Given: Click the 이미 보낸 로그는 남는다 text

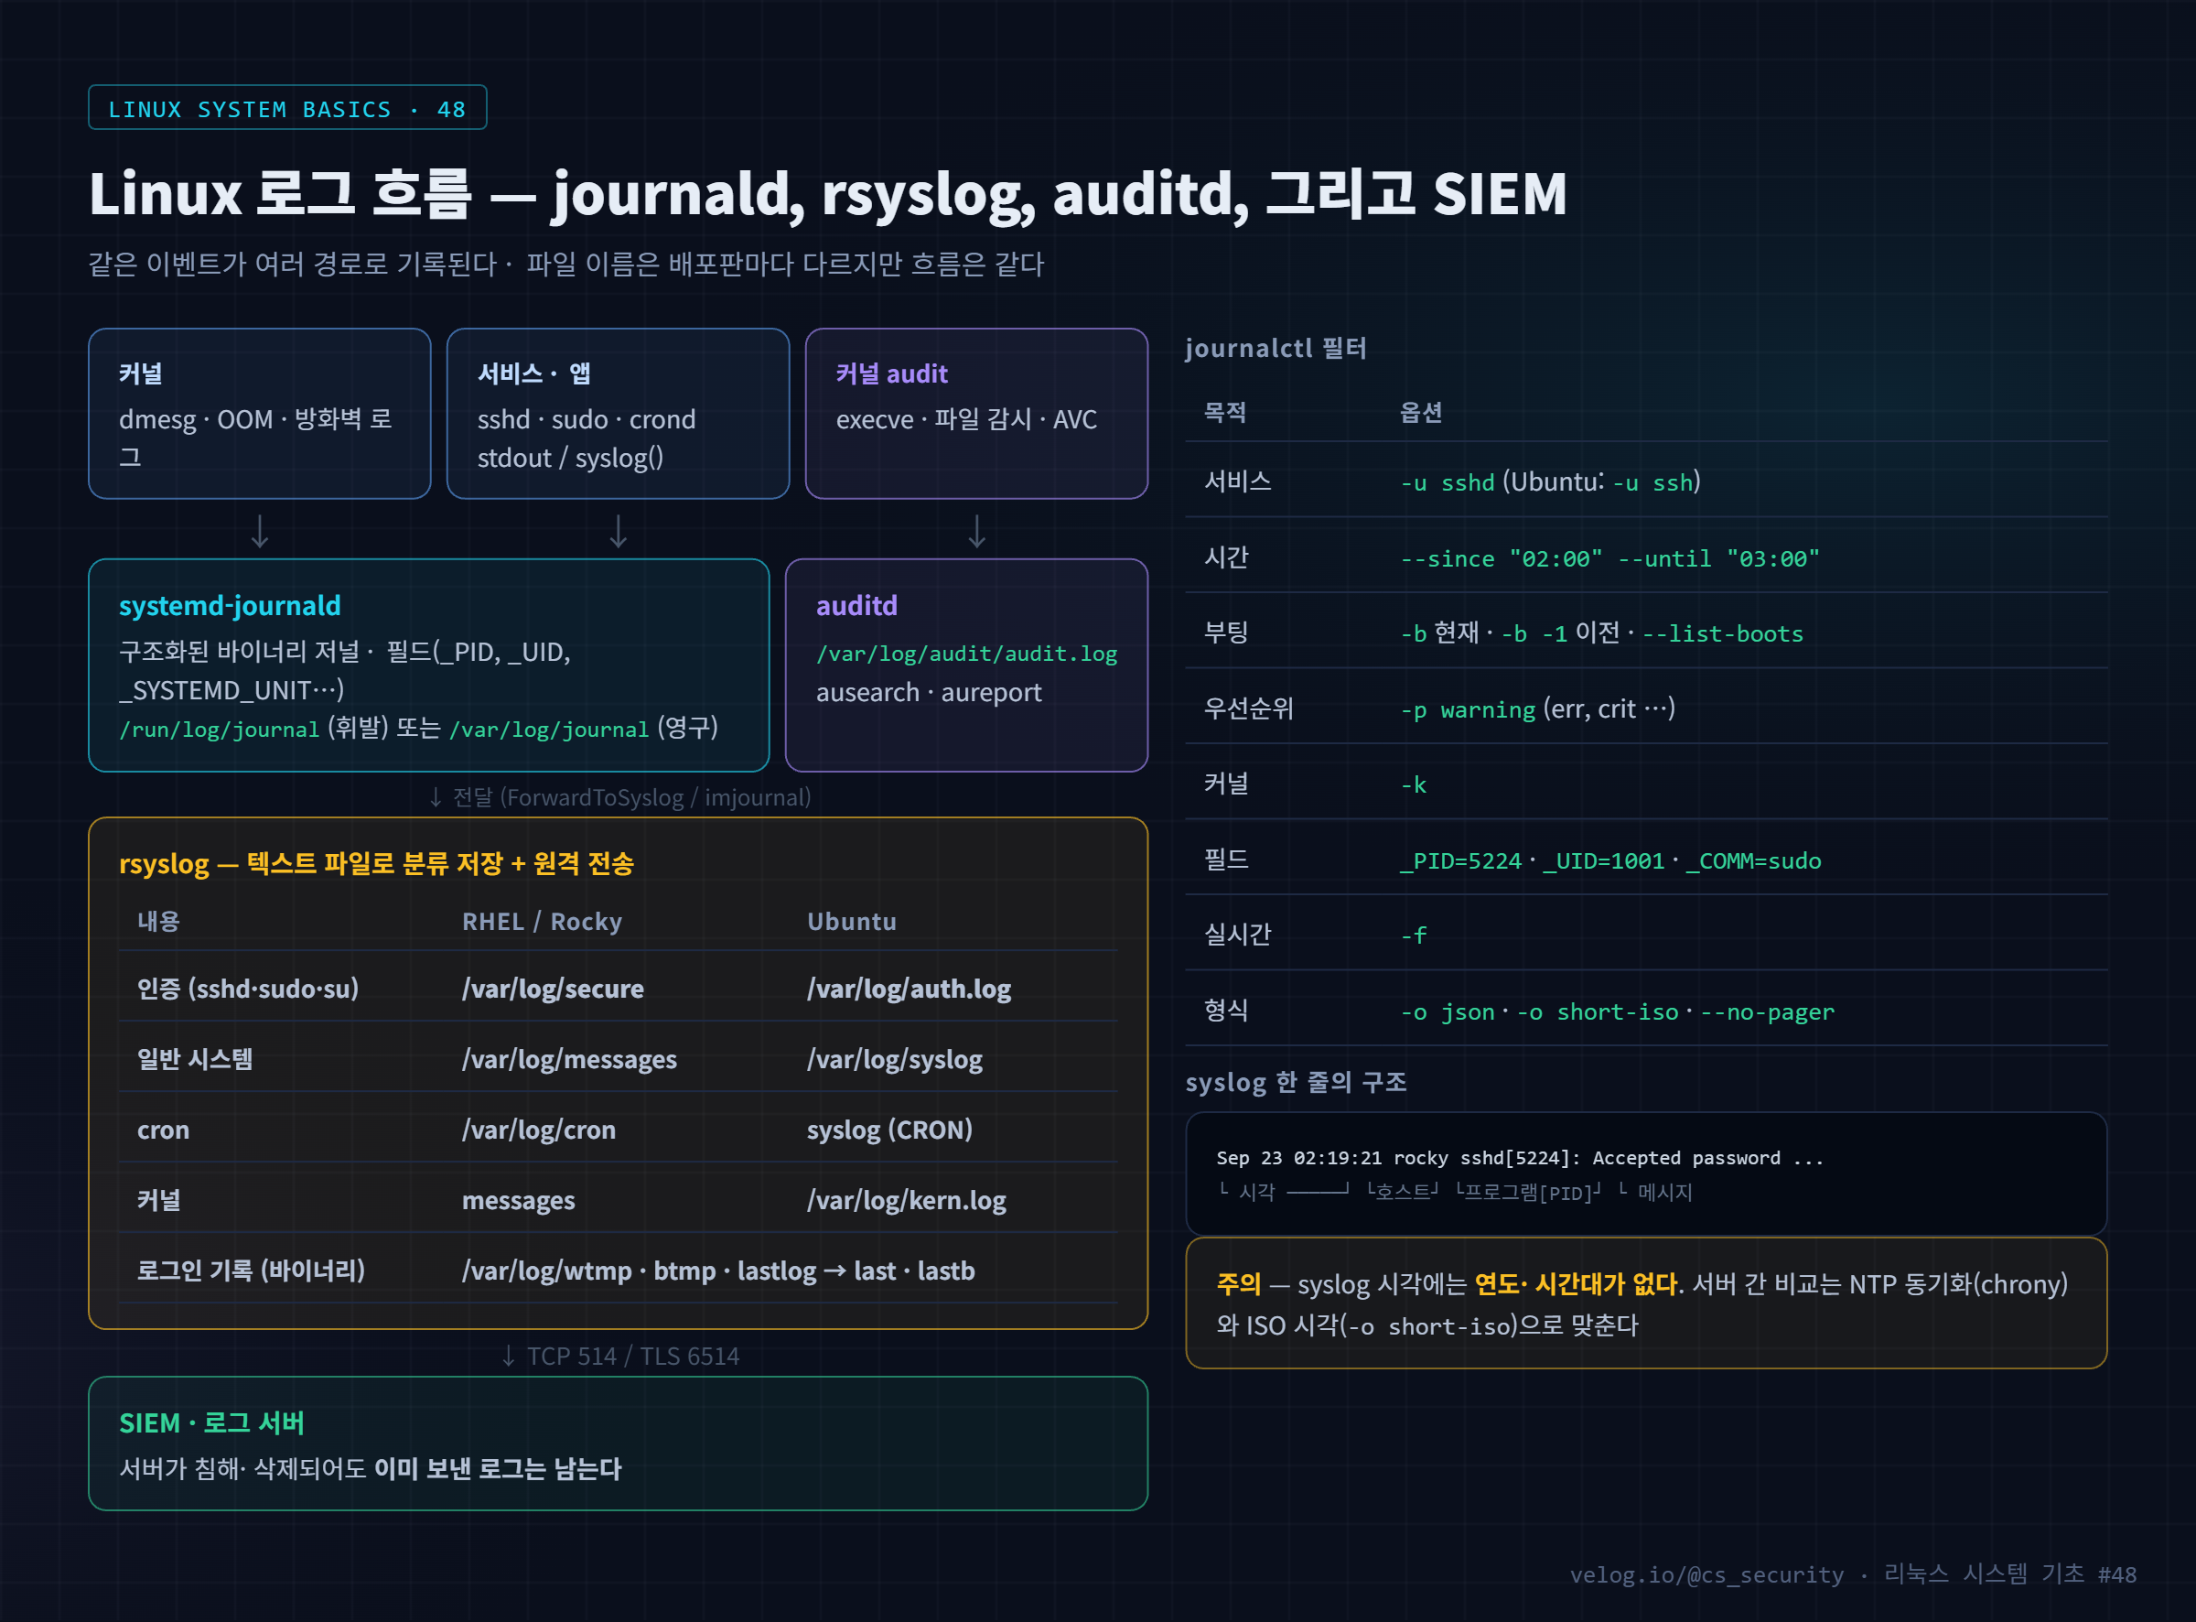Looking at the screenshot, I should point(498,1469).
